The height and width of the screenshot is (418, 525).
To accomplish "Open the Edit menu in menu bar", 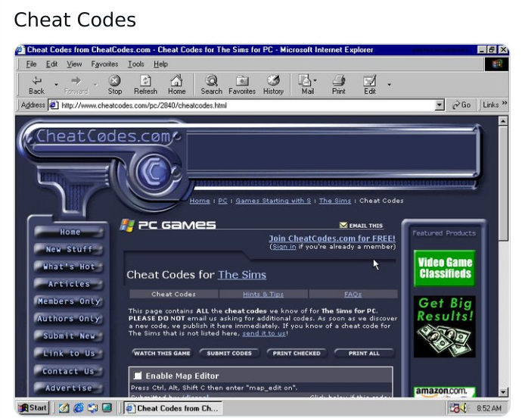I will click(51, 64).
